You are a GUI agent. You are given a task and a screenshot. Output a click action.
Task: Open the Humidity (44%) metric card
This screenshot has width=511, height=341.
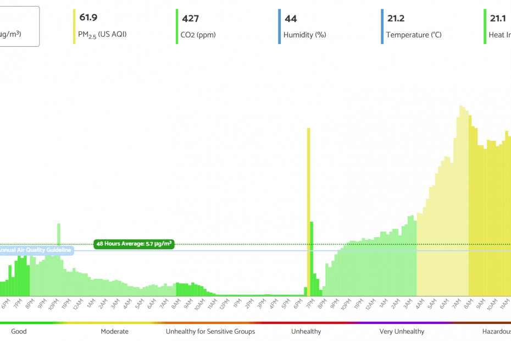point(305,25)
